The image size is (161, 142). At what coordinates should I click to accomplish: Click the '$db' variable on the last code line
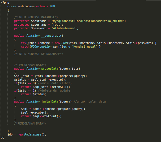[x=10, y=134]
